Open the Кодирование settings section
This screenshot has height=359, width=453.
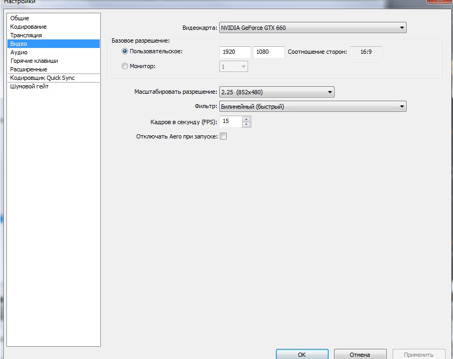pos(53,27)
